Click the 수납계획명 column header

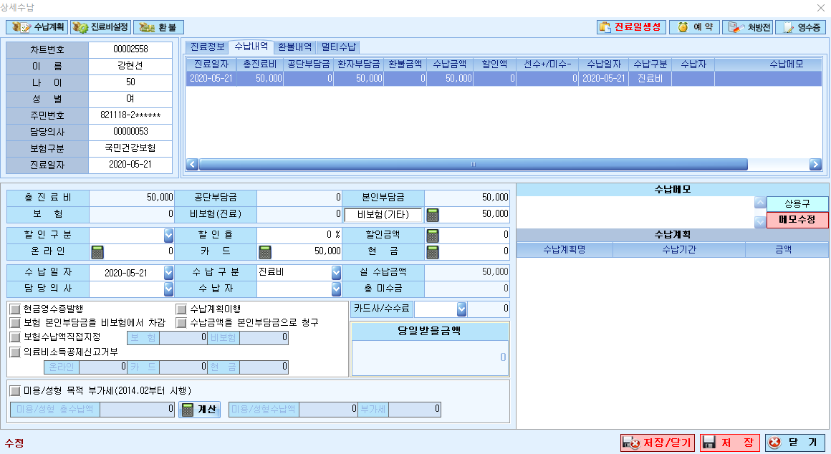point(565,249)
